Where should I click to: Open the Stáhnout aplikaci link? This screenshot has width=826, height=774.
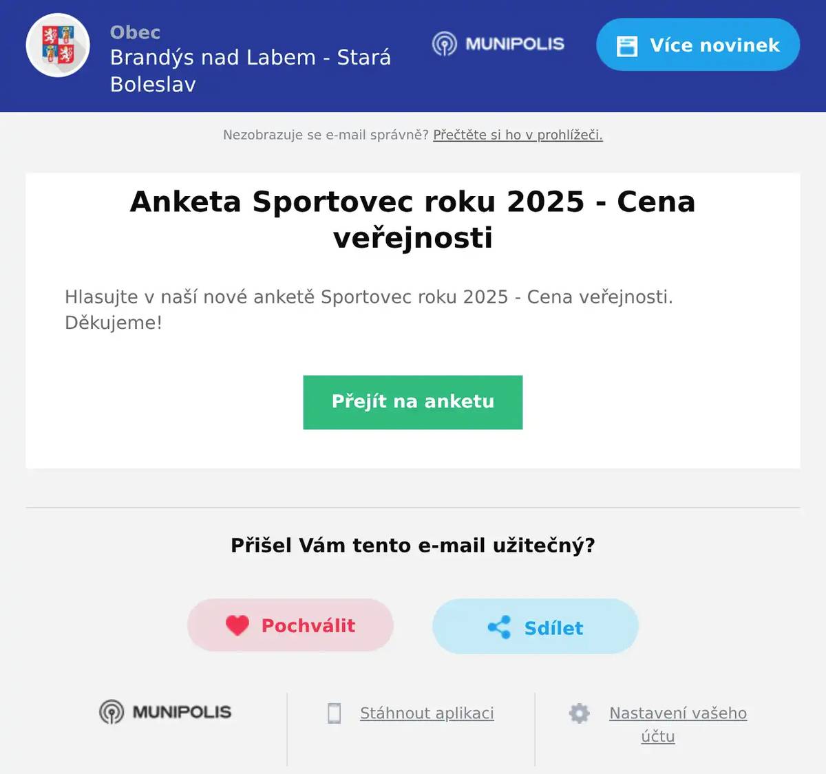426,713
